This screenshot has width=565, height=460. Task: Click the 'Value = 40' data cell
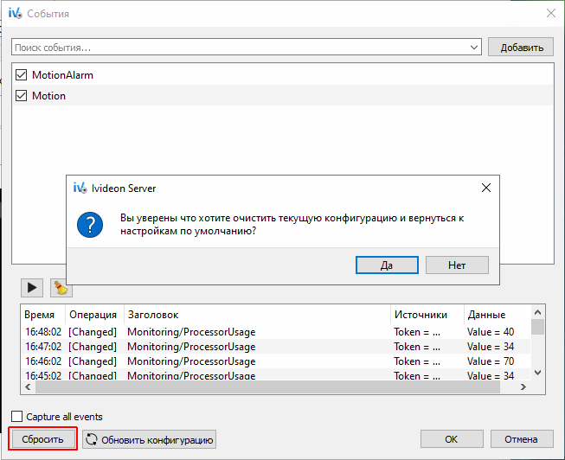(491, 331)
